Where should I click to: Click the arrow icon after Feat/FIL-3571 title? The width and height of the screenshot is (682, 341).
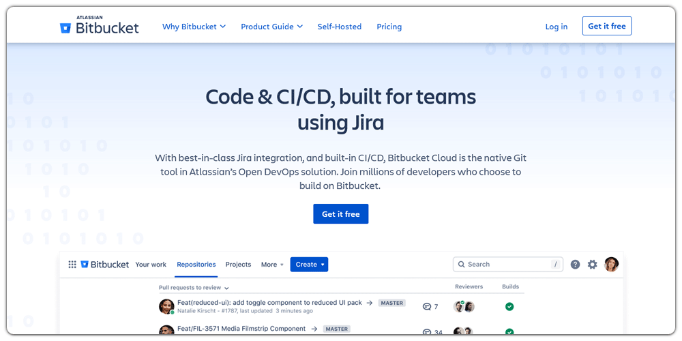click(314, 329)
